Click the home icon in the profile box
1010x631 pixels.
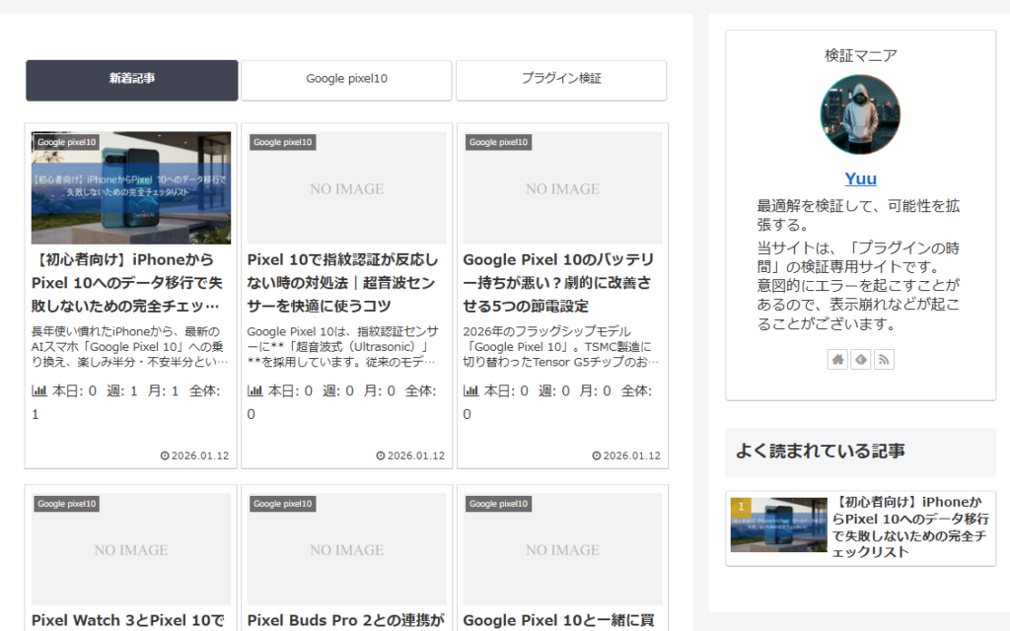(x=837, y=360)
